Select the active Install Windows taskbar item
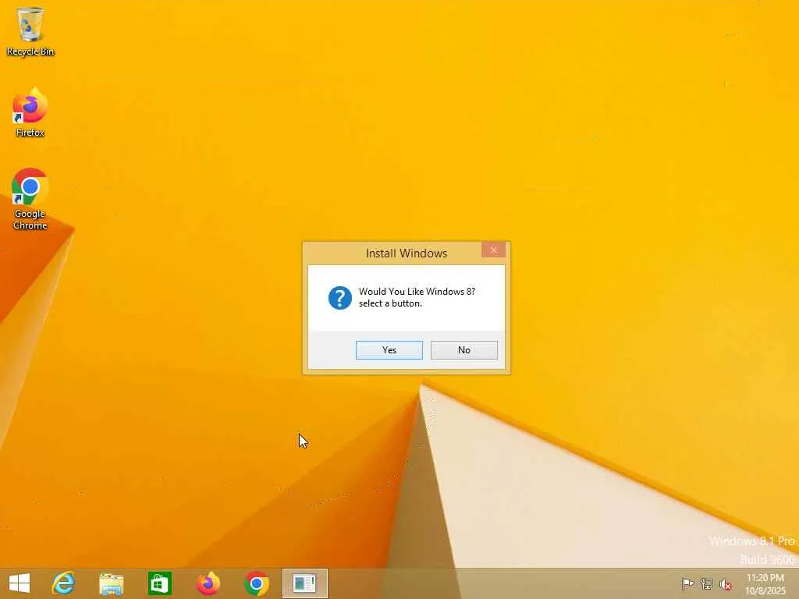799x599 pixels. click(305, 583)
